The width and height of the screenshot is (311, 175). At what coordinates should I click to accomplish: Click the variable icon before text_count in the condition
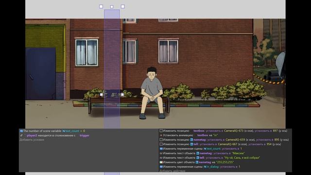point(64,131)
